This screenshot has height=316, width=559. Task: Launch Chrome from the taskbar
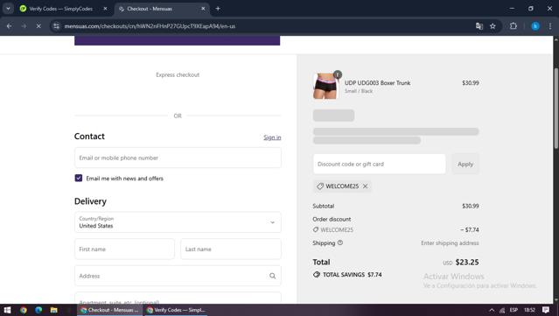[23, 310]
